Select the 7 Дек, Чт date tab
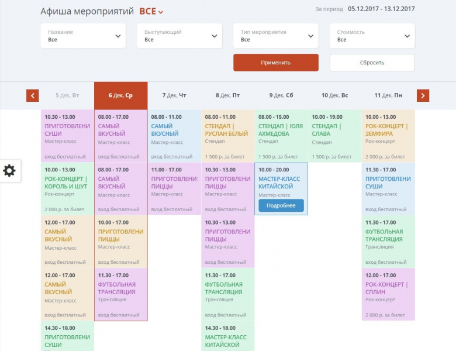Viewport: 456px width, 351px height. click(174, 95)
